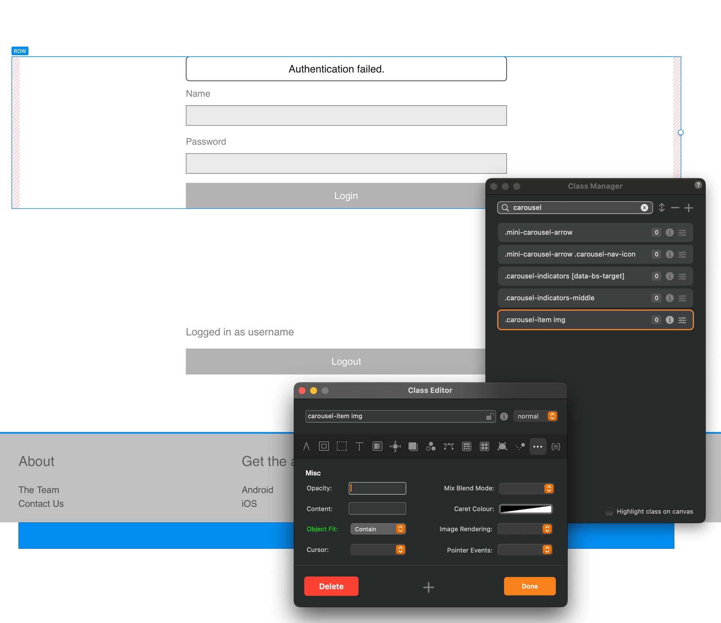Clear the carousel search field
Screen dimensions: 721x623
pos(644,208)
